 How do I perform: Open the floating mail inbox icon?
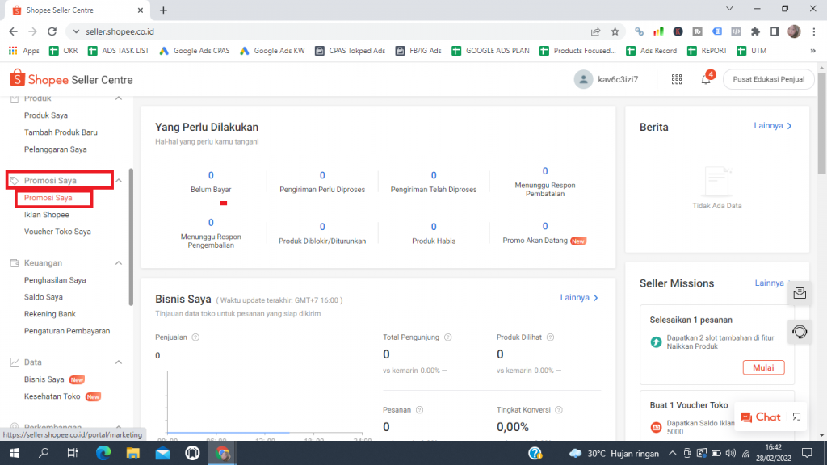click(x=800, y=293)
